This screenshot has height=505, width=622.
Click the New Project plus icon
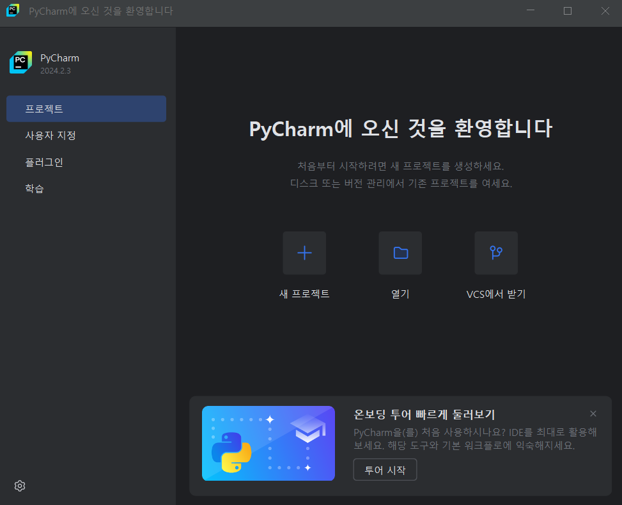point(304,252)
